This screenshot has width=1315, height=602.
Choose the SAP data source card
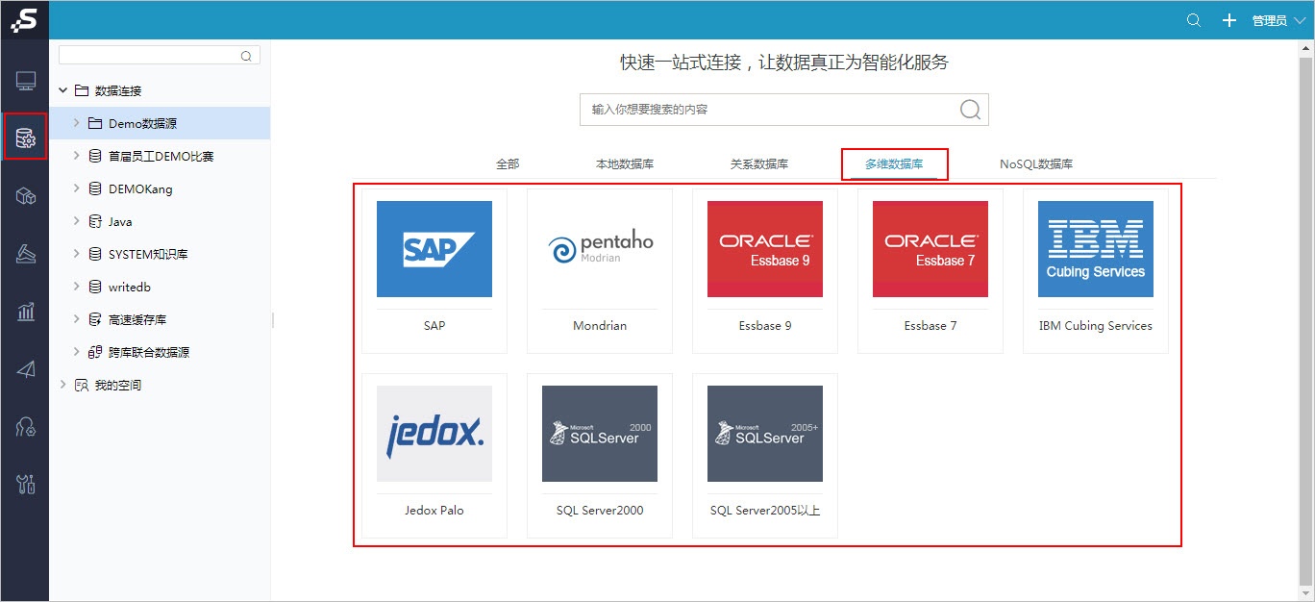[x=434, y=271]
